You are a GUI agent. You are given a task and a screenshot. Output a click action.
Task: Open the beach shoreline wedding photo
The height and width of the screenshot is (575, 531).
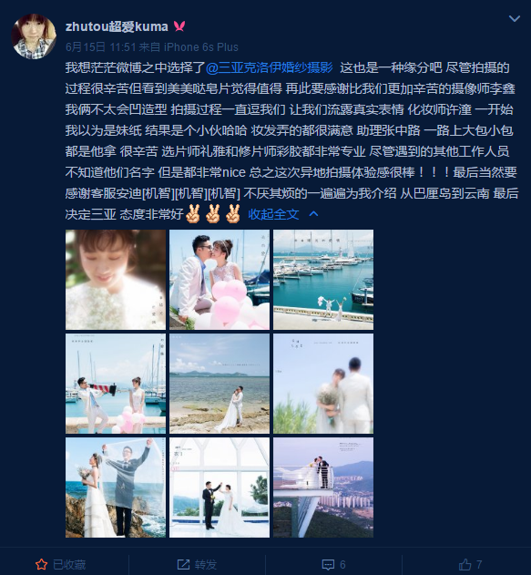click(220, 384)
